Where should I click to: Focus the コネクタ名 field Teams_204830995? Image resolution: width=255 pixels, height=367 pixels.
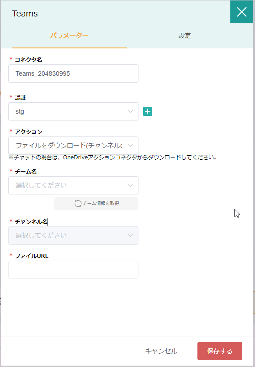pos(74,73)
